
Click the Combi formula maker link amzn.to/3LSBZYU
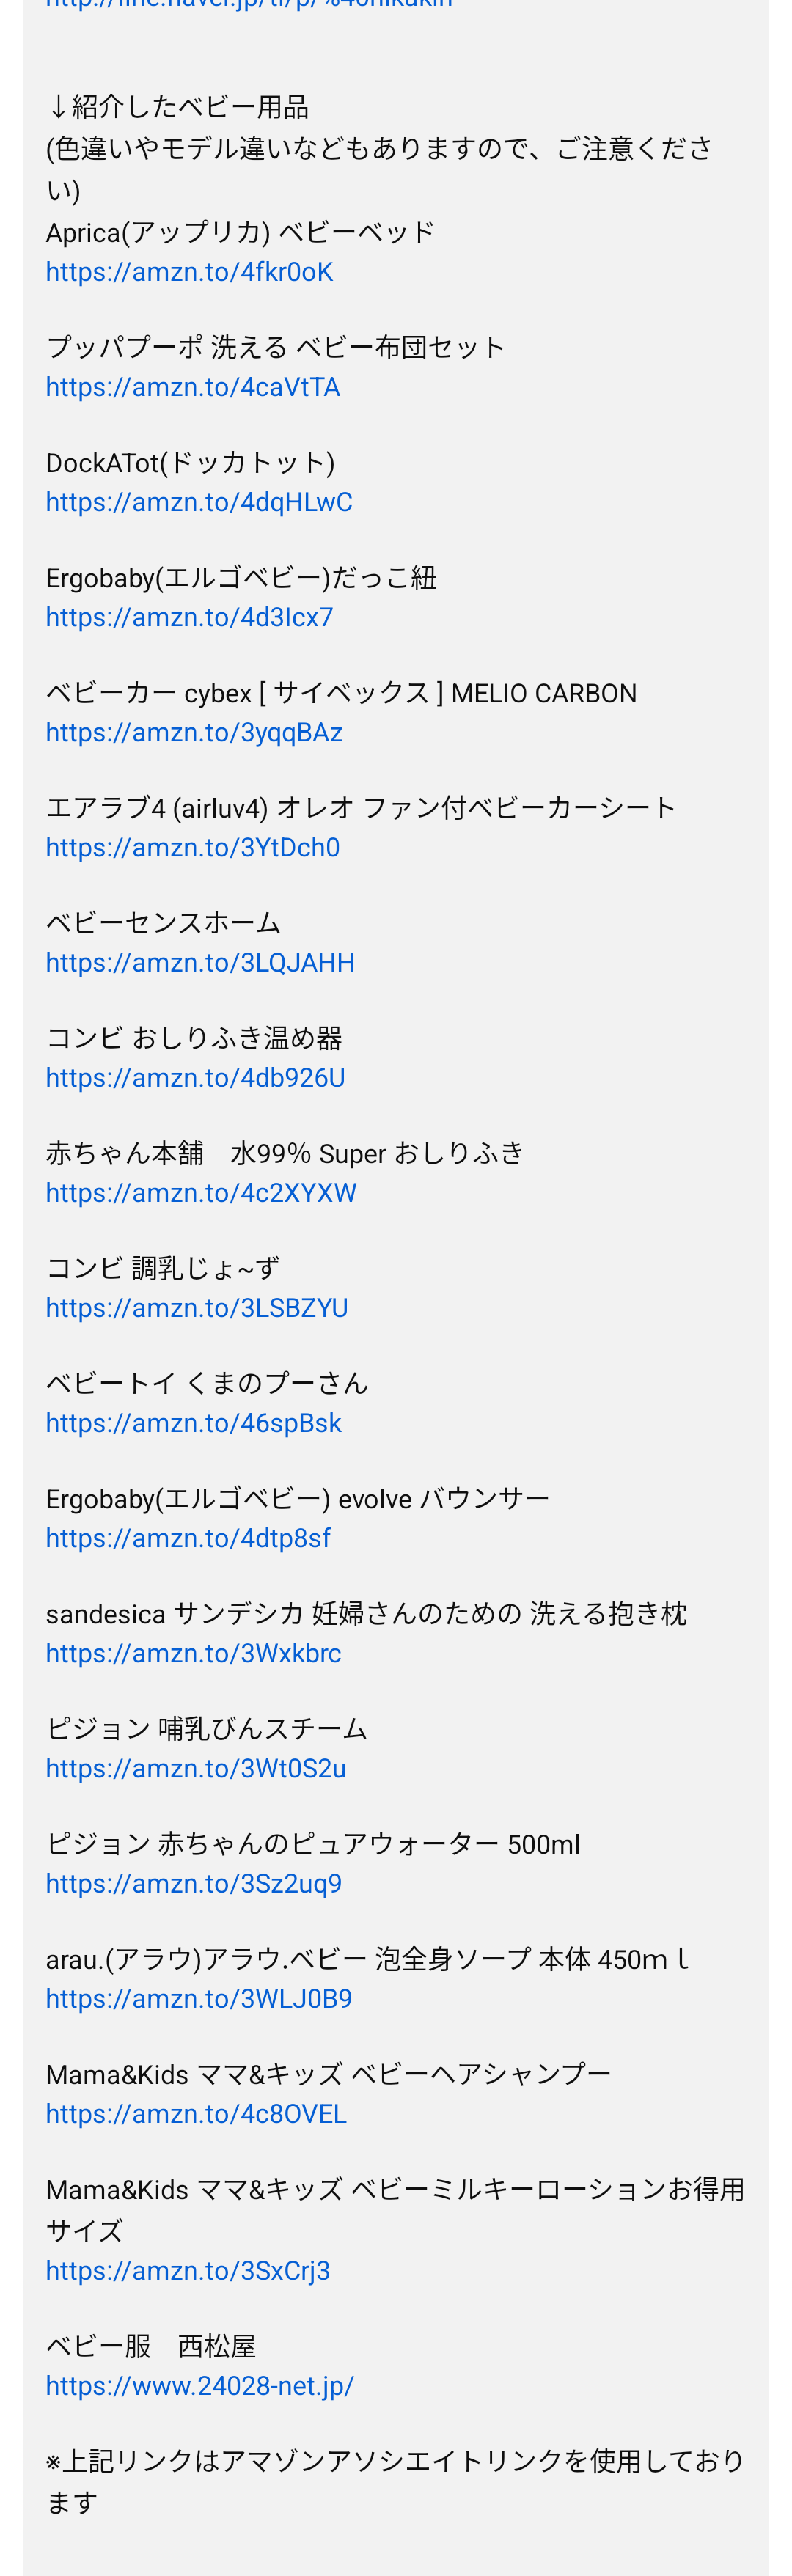click(x=197, y=1308)
